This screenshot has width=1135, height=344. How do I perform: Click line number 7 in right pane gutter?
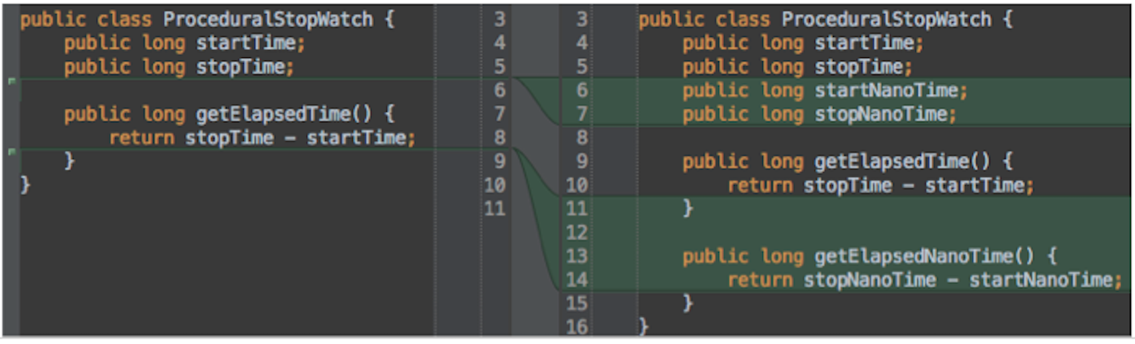pos(582,114)
